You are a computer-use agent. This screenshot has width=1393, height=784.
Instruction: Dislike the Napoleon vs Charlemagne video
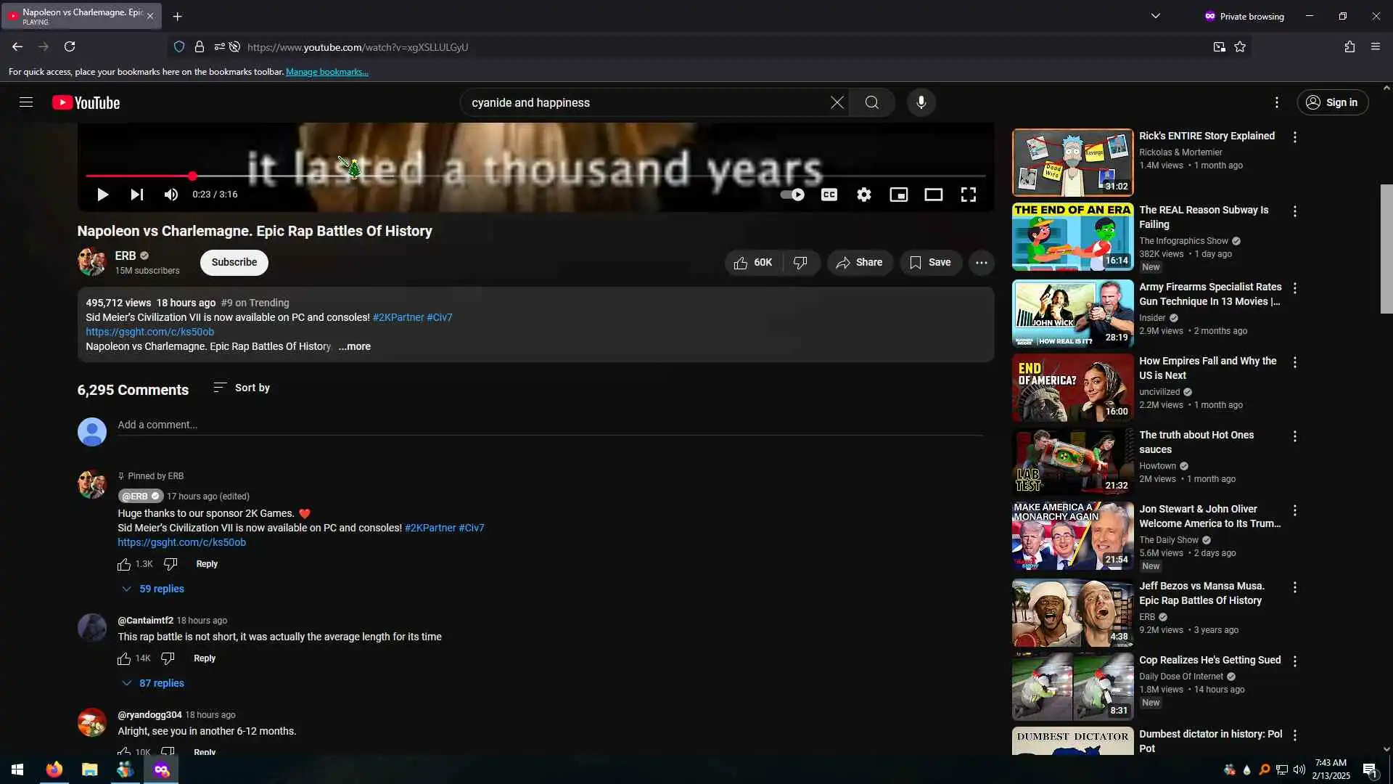800,263
